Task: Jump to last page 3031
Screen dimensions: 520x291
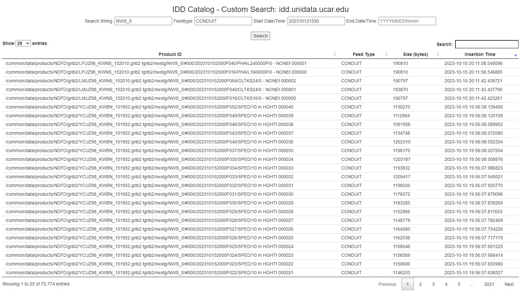Action: pyautogui.click(x=489, y=284)
